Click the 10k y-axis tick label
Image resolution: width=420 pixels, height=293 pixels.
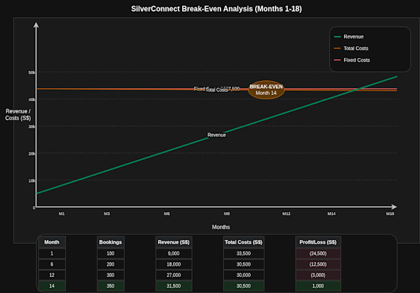pyautogui.click(x=31, y=181)
